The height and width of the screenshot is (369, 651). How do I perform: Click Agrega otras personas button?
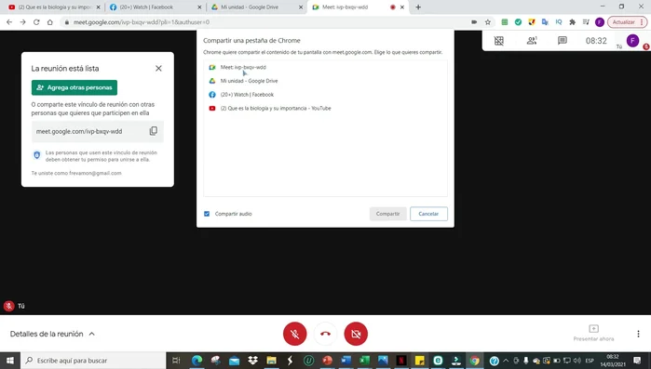coord(75,87)
